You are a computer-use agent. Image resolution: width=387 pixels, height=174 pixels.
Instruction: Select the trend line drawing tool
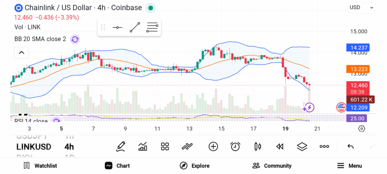click(x=135, y=28)
